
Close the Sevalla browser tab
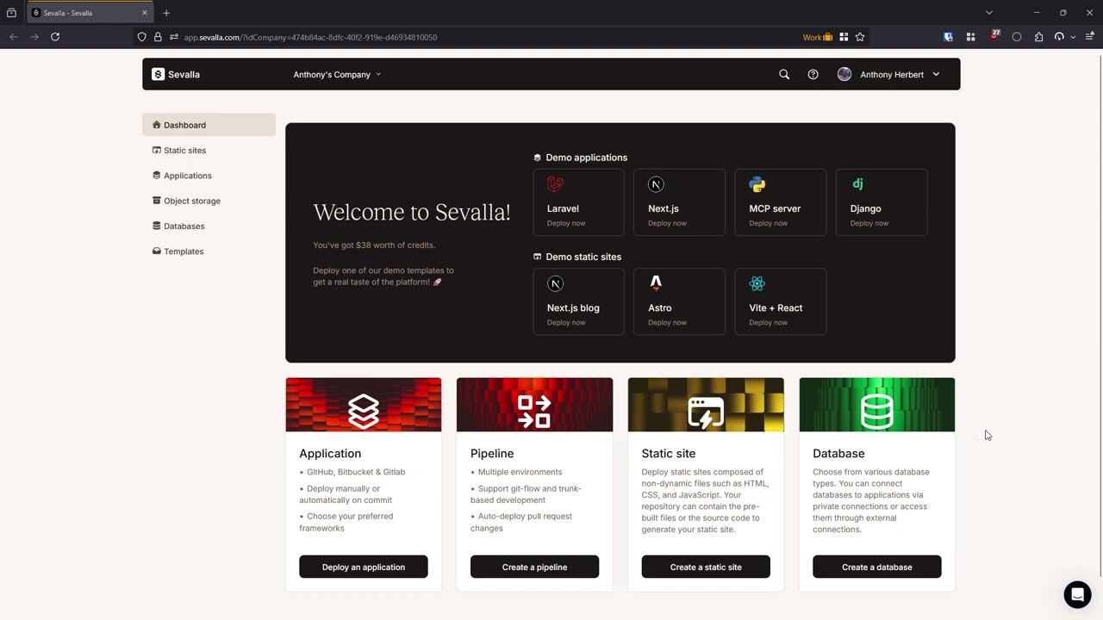tap(144, 13)
